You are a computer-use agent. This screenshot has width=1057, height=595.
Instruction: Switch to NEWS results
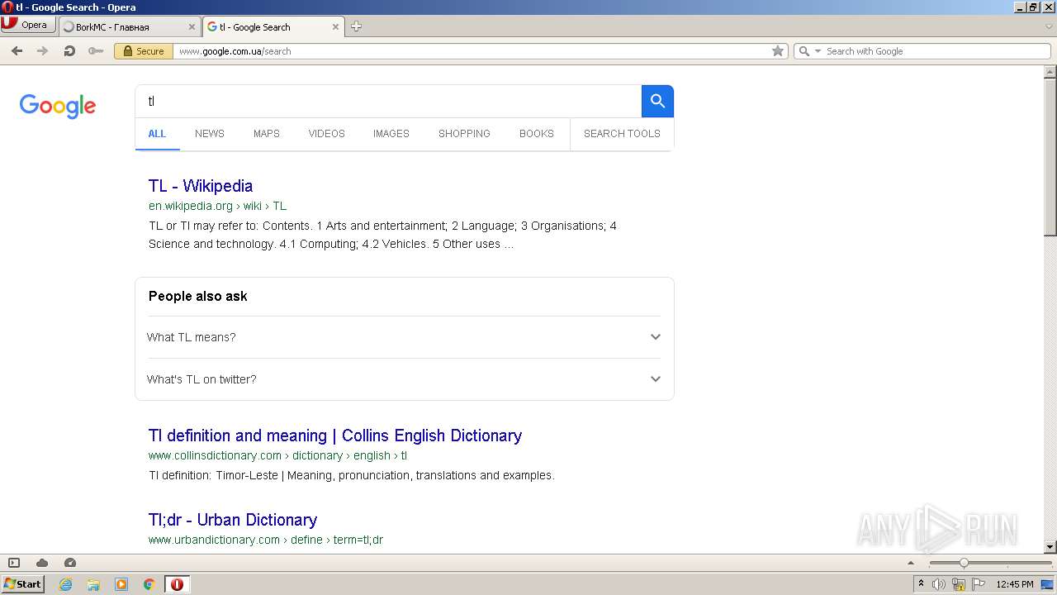(210, 133)
